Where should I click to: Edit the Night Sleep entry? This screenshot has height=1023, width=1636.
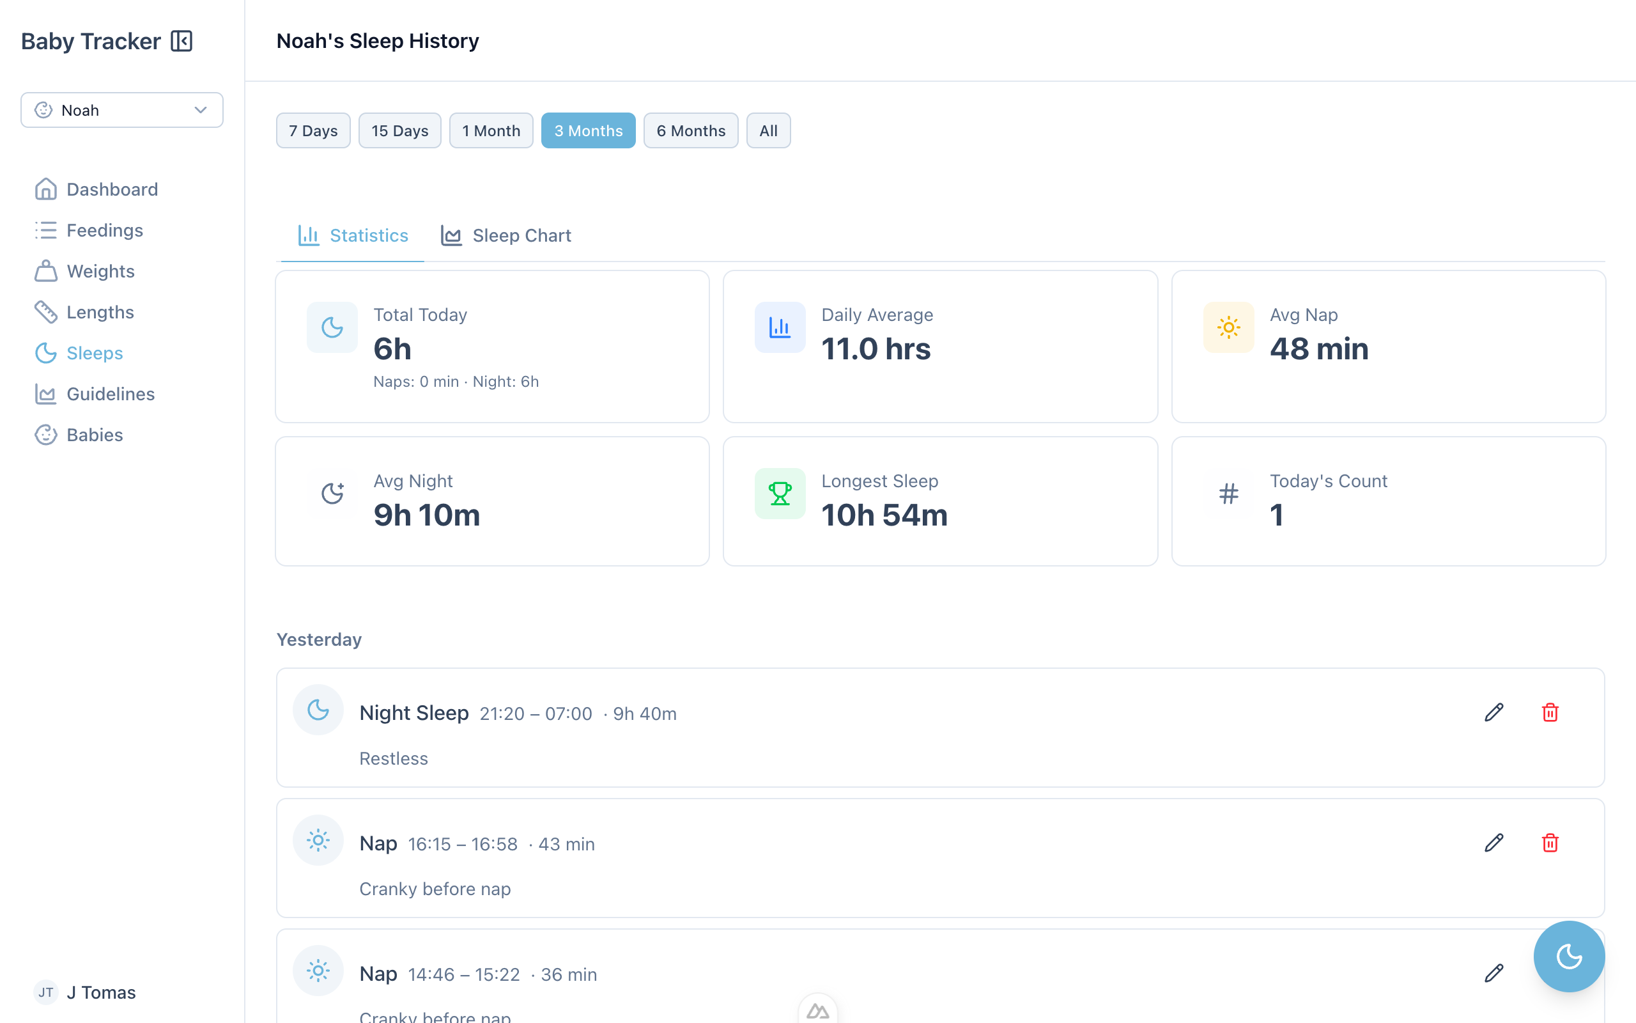tap(1494, 712)
